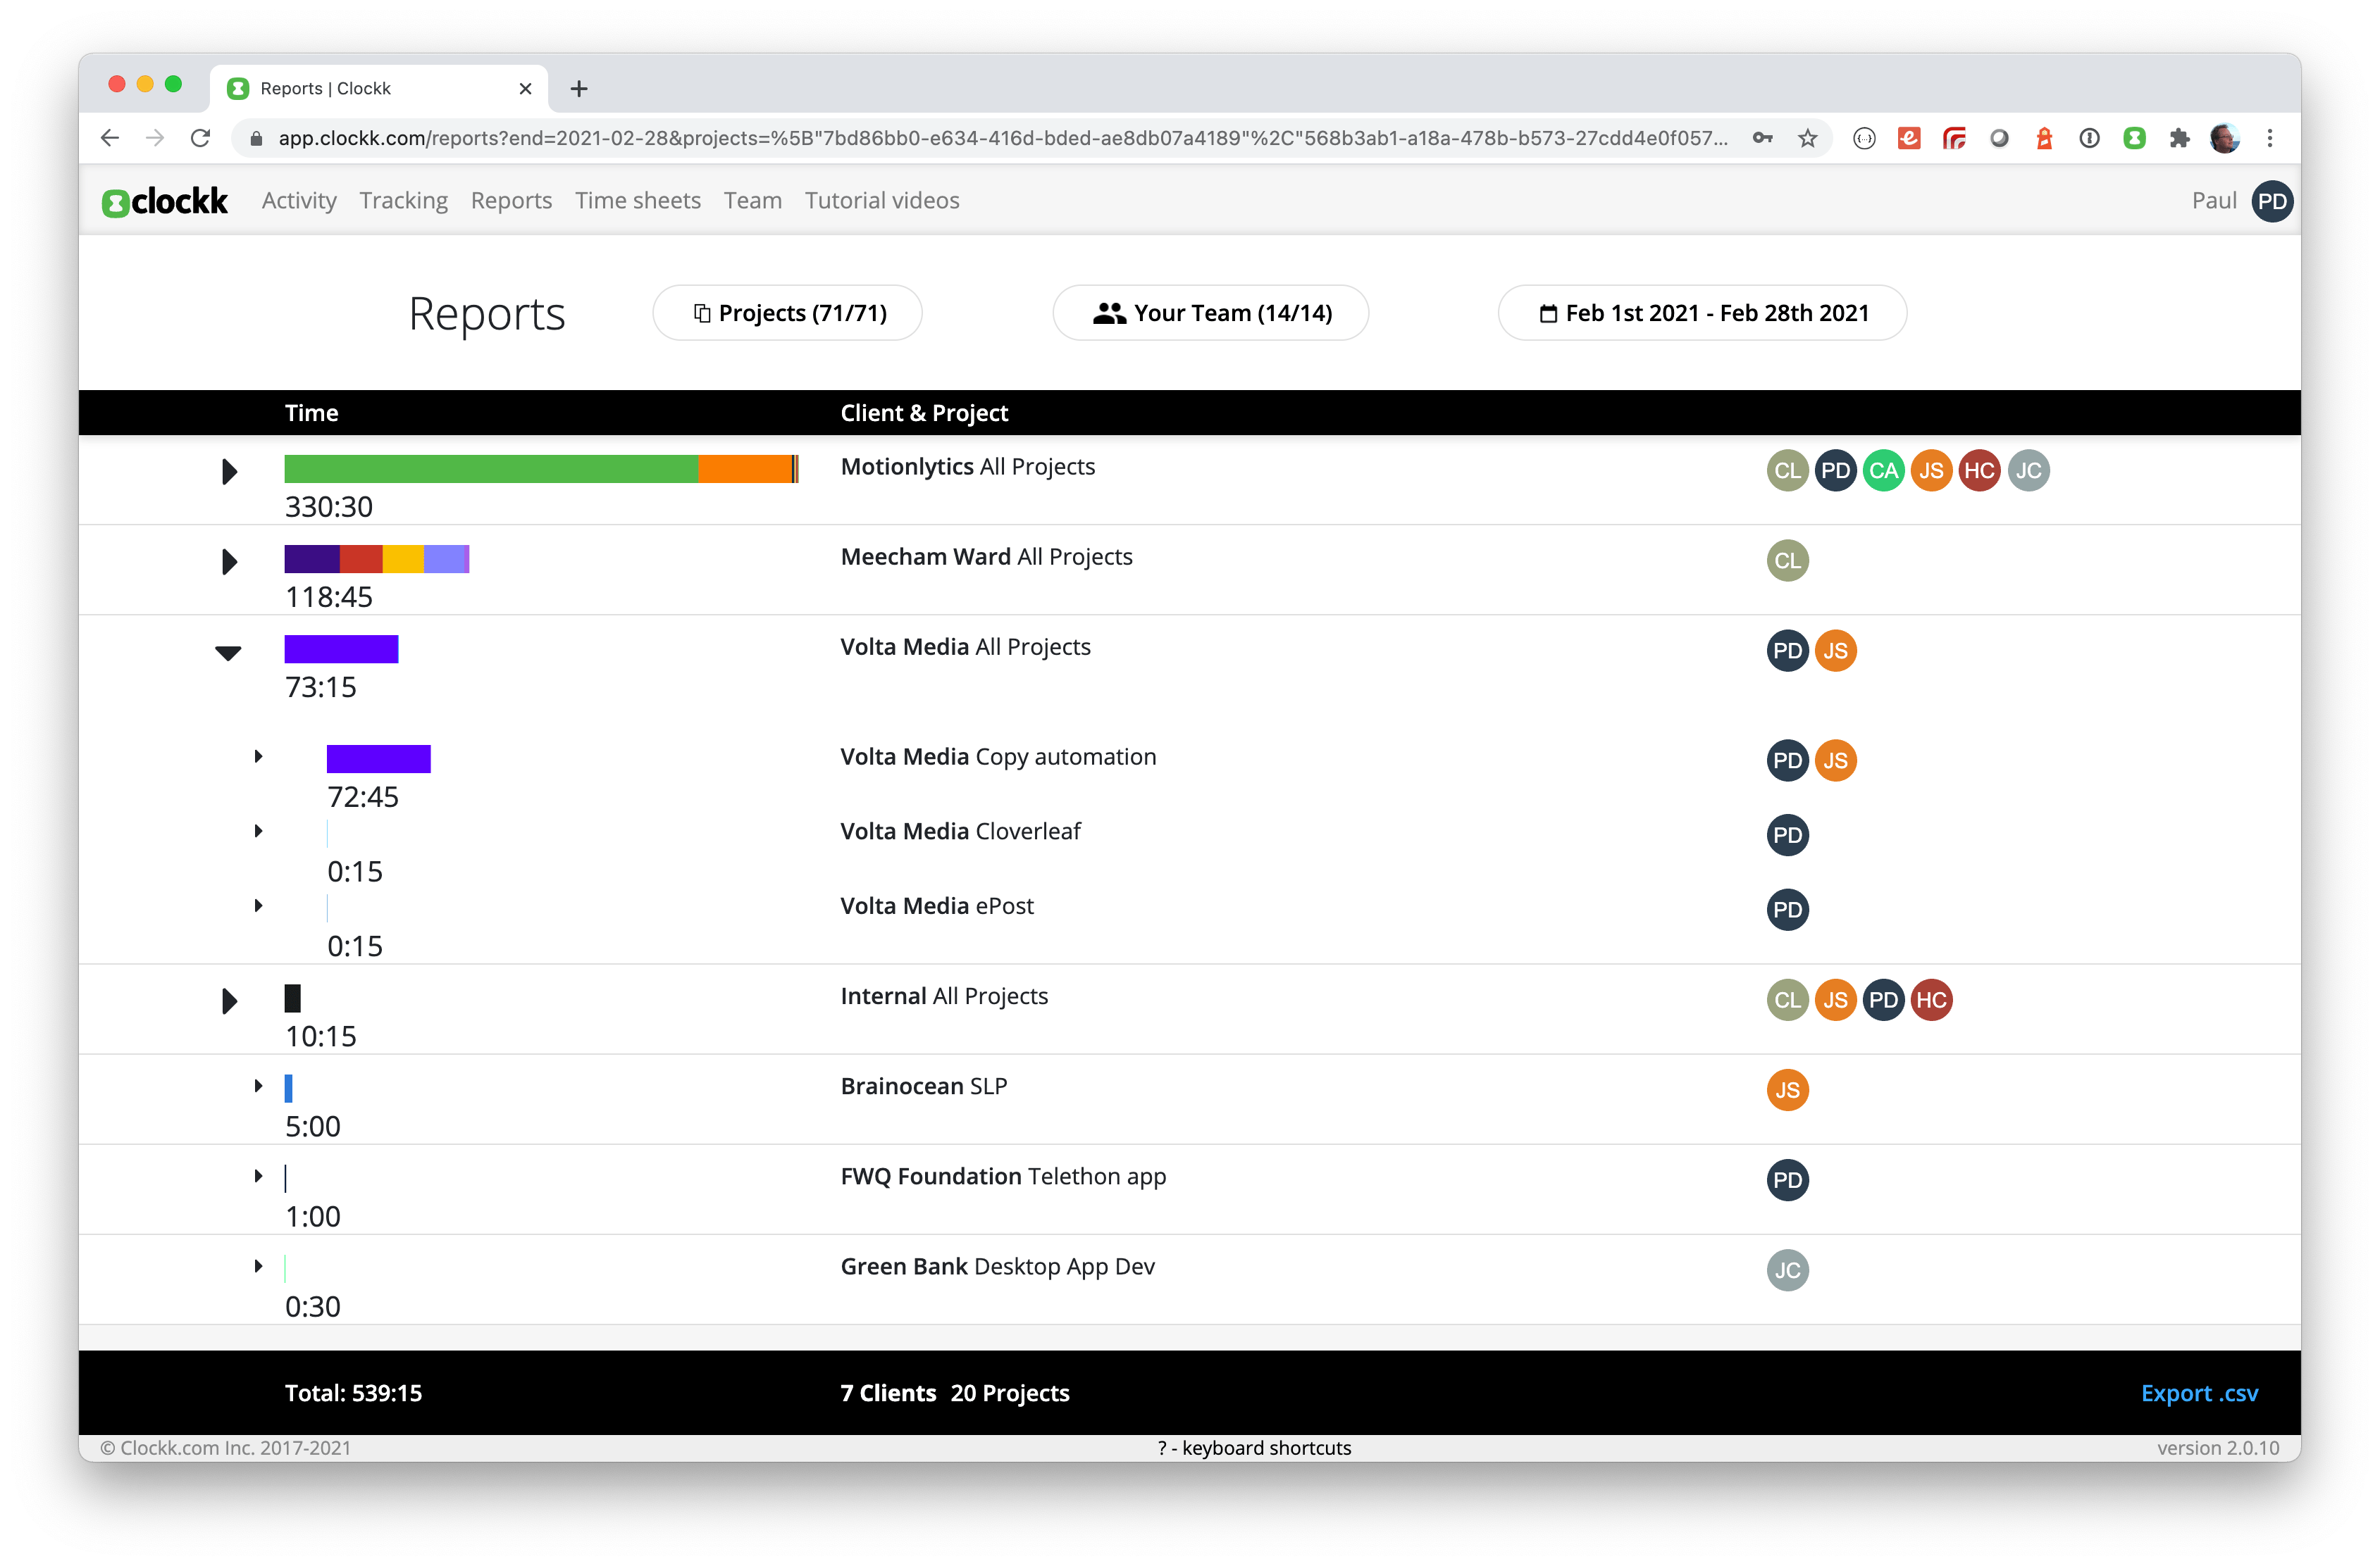Click the orange segment of Motionlytics time bar
The image size is (2380, 1566).
(x=745, y=469)
